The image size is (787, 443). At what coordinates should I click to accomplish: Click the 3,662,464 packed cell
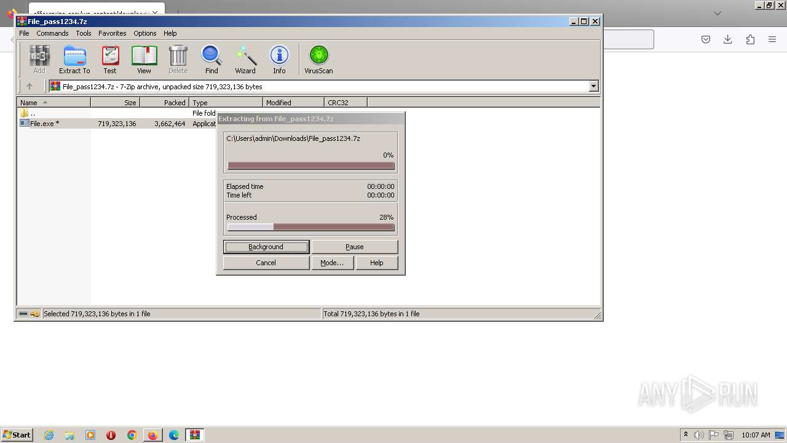[x=170, y=124]
